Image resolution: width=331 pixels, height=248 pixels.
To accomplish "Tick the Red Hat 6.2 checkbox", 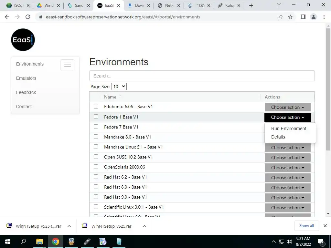I will point(96,177).
